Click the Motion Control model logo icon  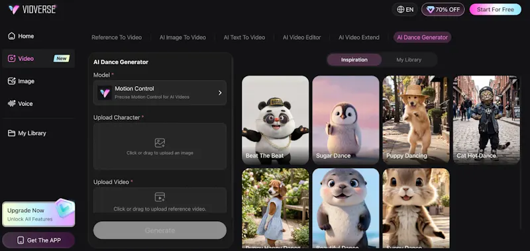click(x=105, y=93)
